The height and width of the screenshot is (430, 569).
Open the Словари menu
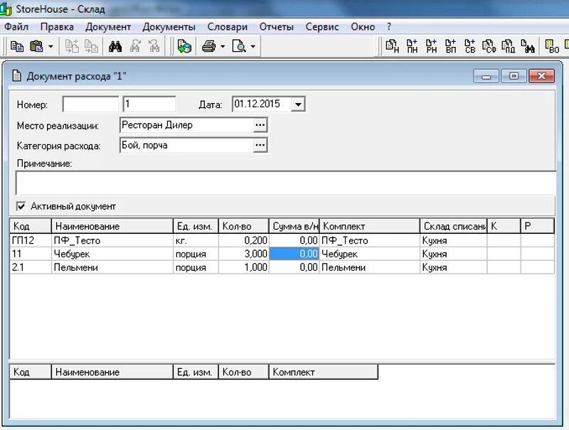[228, 27]
